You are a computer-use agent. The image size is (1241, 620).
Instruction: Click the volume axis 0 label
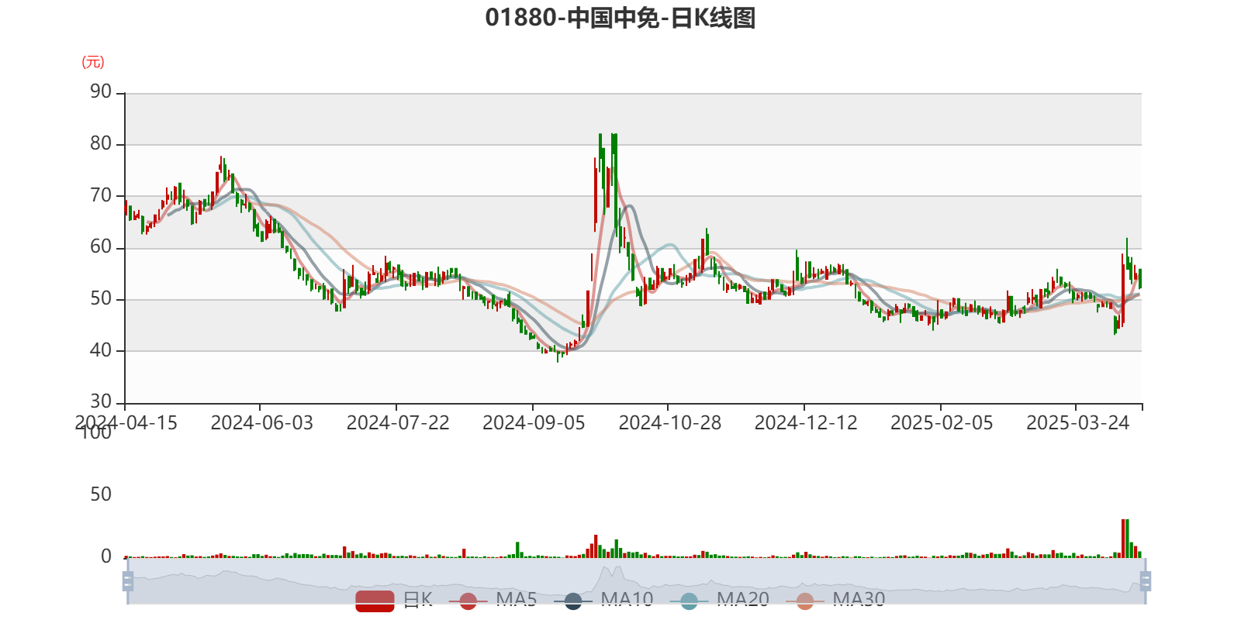pyautogui.click(x=106, y=556)
